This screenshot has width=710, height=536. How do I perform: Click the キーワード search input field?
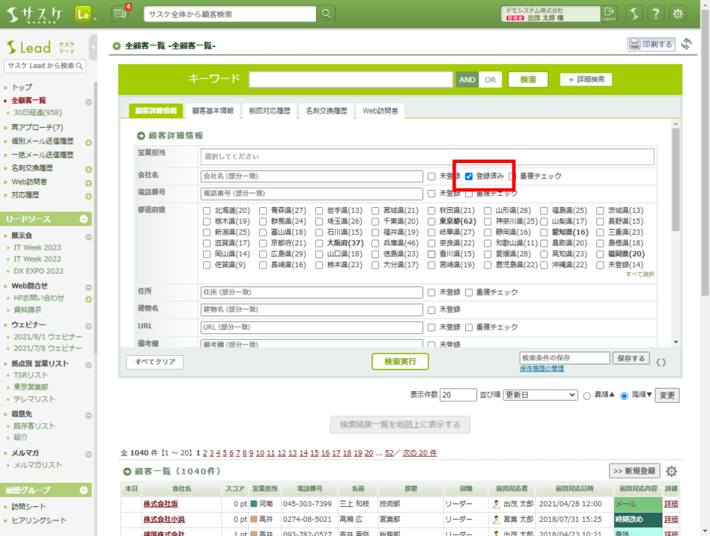(x=351, y=79)
